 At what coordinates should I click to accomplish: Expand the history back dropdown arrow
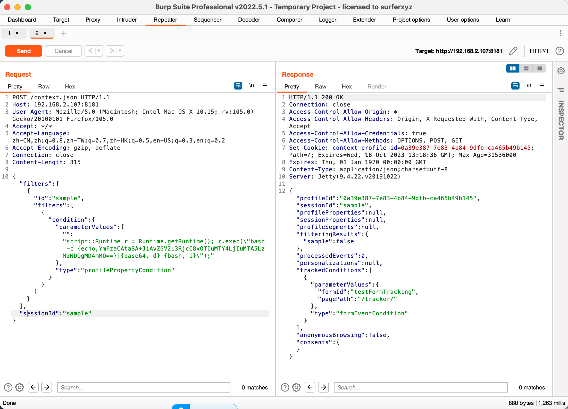[x=99, y=51]
